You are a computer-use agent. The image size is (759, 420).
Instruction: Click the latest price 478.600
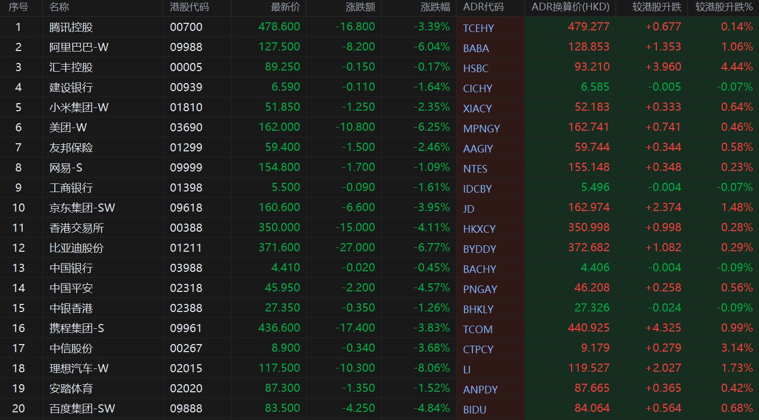[279, 27]
